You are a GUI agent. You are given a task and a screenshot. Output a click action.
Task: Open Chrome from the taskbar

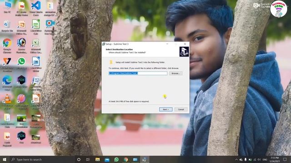pyautogui.click(x=126, y=159)
